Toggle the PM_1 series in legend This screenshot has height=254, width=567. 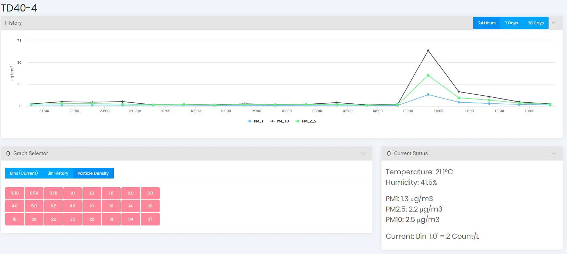point(255,121)
